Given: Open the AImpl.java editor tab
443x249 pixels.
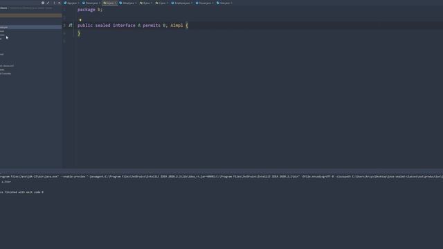Looking at the screenshot, I should point(128,3).
